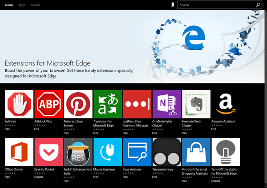Select the Reddit Enhancement Suite RES icon
This screenshot has width=267, height=188.
click(78, 152)
